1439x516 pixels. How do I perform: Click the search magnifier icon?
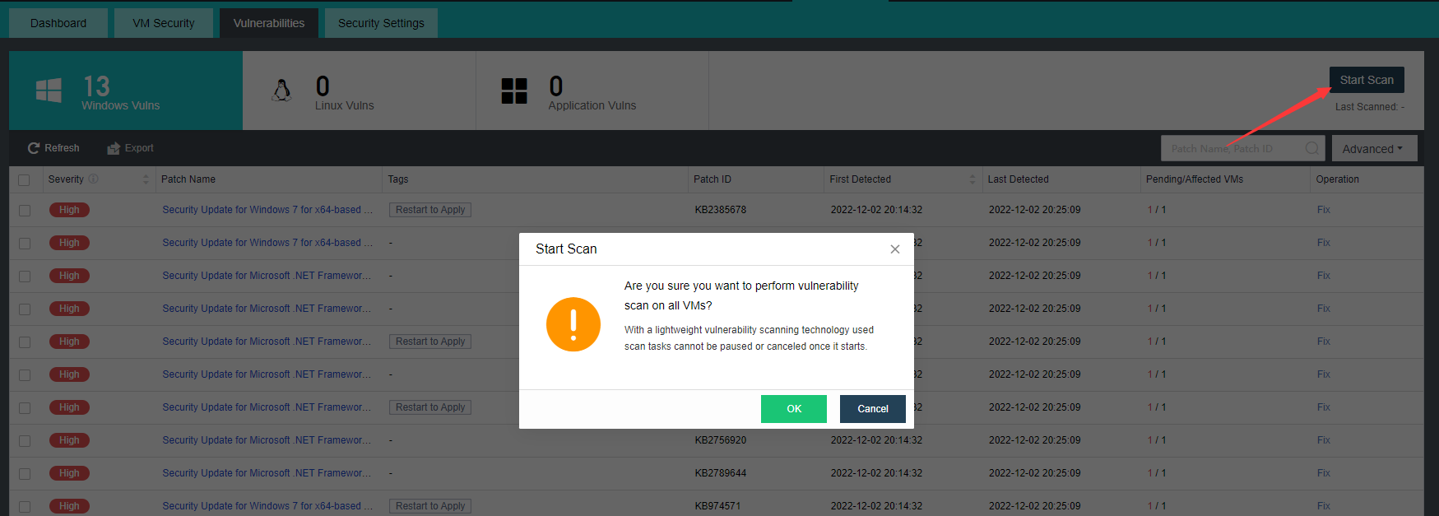(1311, 148)
